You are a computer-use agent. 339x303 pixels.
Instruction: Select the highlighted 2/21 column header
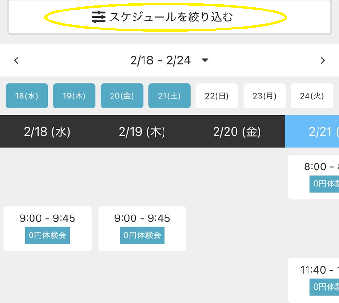313,132
